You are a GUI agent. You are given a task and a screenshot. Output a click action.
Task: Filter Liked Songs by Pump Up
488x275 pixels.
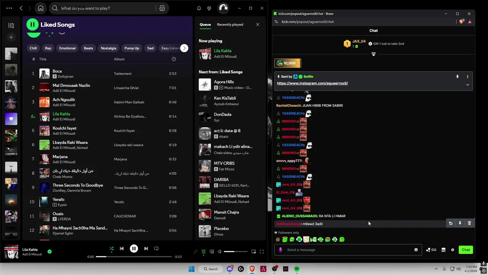[132, 48]
